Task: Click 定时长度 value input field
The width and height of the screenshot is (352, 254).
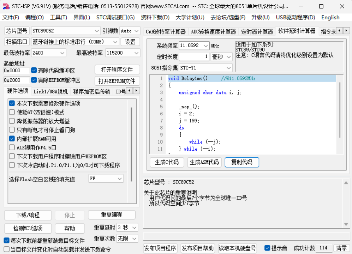Action: tap(194, 57)
